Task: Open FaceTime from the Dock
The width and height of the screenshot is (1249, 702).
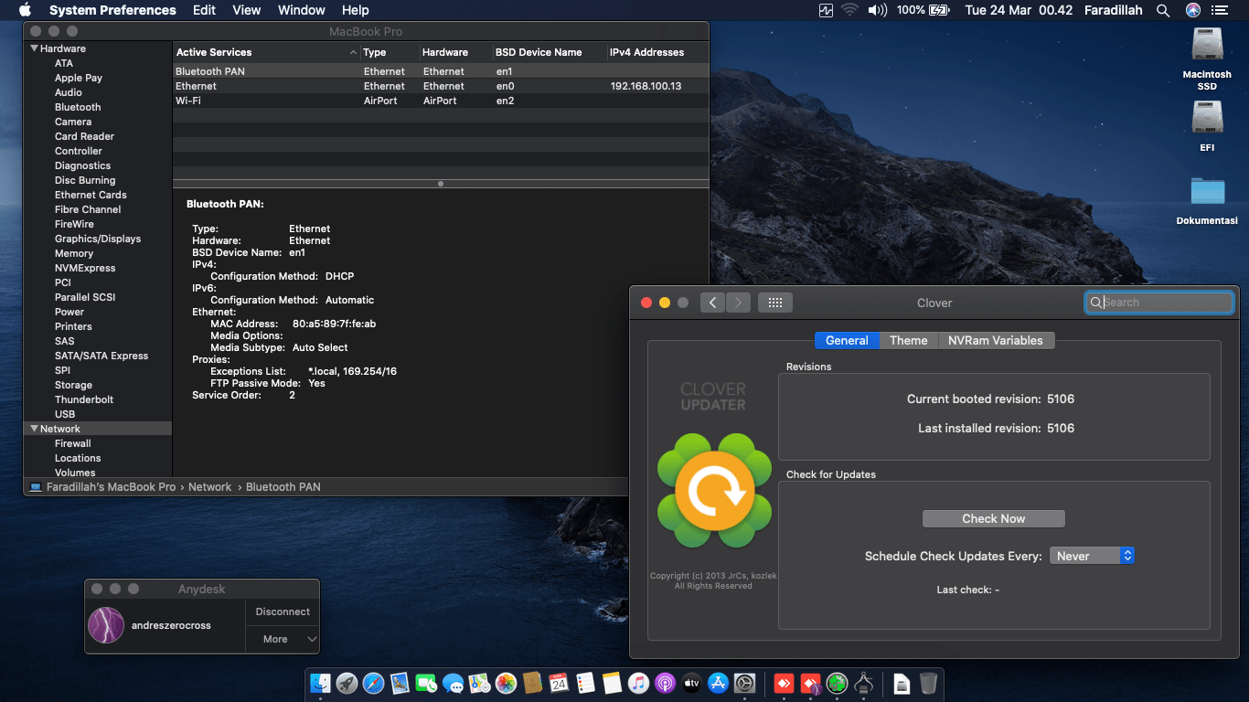Action: (426, 683)
